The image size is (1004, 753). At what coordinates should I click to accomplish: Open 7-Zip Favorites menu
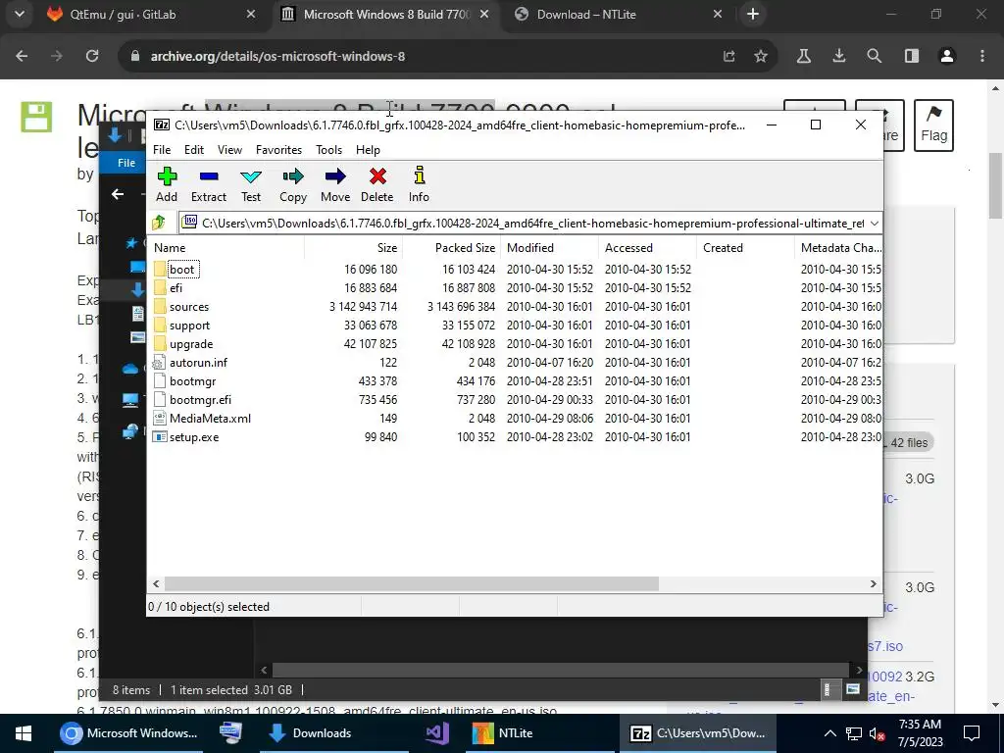pos(278,150)
